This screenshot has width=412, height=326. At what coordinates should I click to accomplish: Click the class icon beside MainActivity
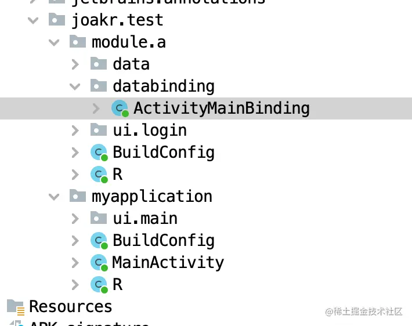tap(99, 262)
